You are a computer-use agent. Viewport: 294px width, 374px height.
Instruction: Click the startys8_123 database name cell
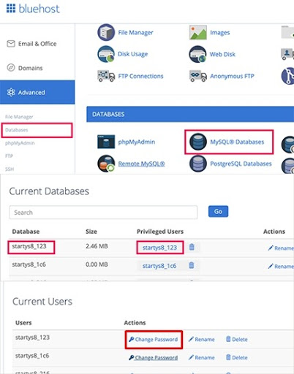pos(29,246)
